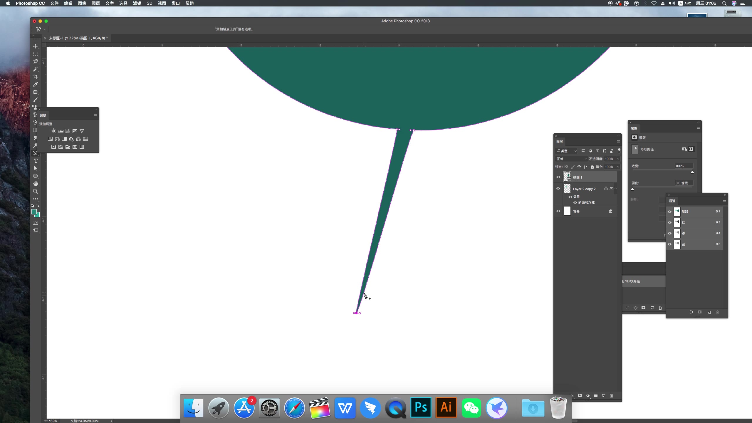Select the Eyedropper tool
Viewport: 752px width, 423px height.
pos(36,85)
